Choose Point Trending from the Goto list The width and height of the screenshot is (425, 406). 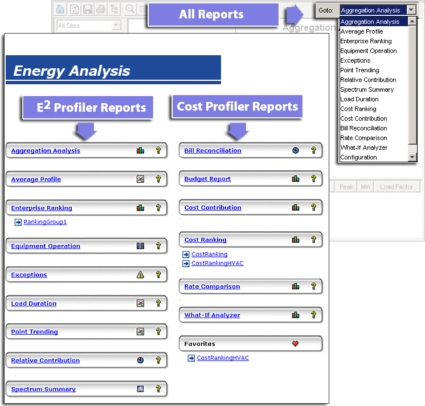359,70
